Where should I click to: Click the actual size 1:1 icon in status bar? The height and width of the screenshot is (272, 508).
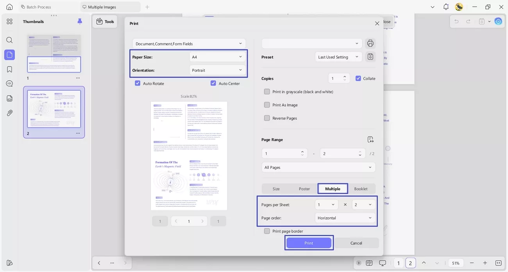498,263
